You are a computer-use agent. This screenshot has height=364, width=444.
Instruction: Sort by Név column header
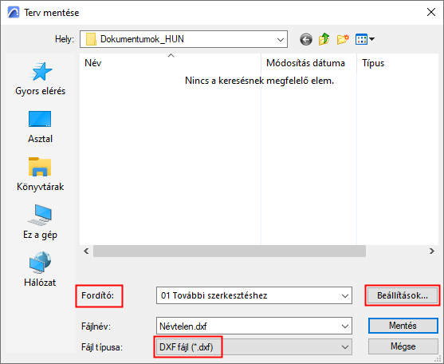[170, 63]
